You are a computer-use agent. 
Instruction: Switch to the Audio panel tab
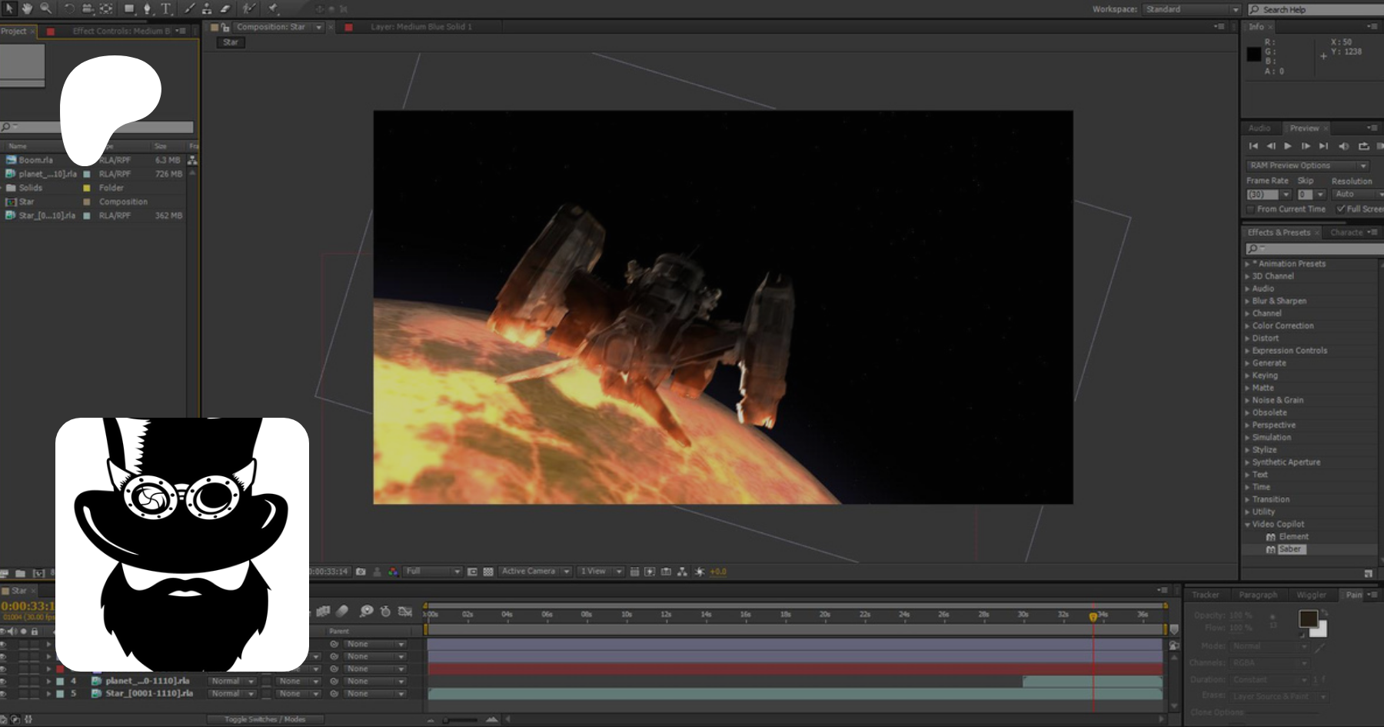[1259, 128]
